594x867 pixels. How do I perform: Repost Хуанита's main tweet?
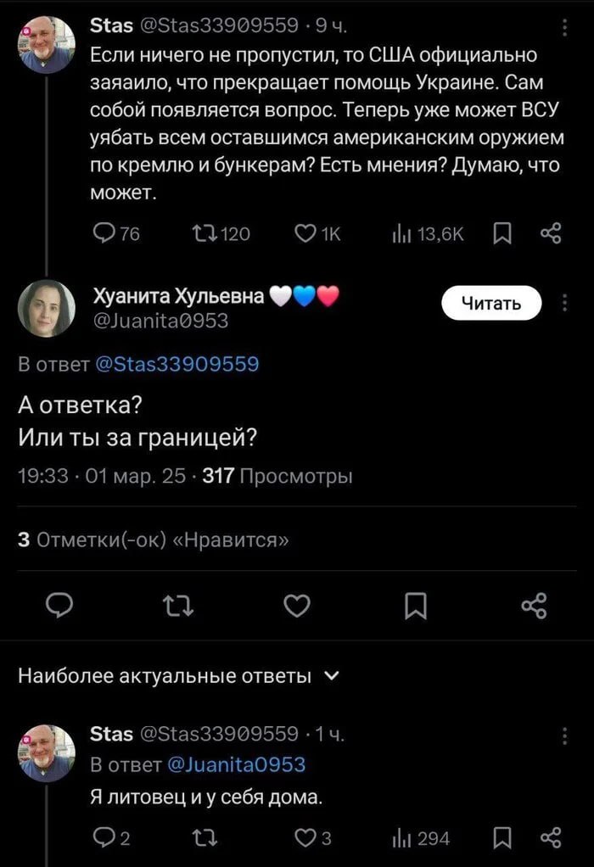tap(177, 604)
